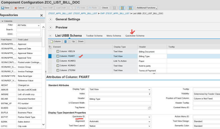Switch to the Quickview Schema tab
The width and height of the screenshot is (220, 129).
point(135,36)
